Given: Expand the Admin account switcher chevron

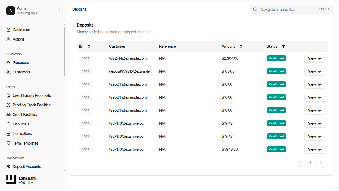Looking at the screenshot, I should (59, 10).
